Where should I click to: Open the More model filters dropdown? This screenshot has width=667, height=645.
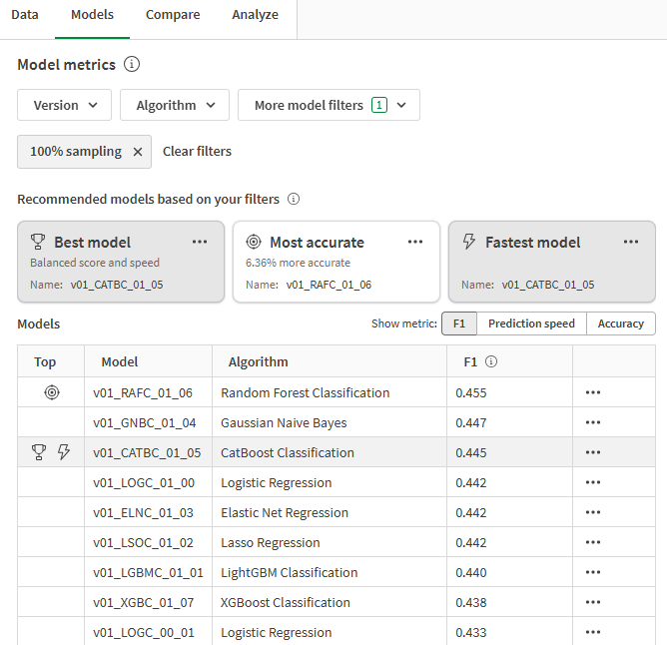[329, 105]
